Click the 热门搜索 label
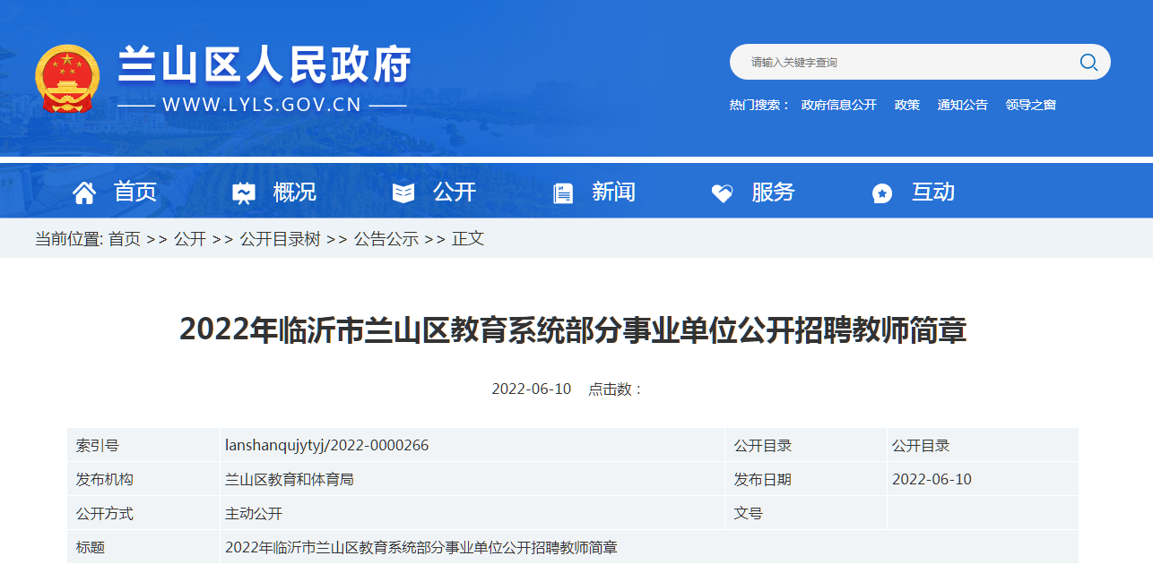The image size is (1153, 573). coord(759,105)
